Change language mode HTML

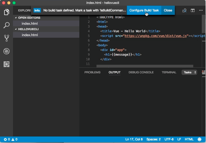click(x=189, y=139)
